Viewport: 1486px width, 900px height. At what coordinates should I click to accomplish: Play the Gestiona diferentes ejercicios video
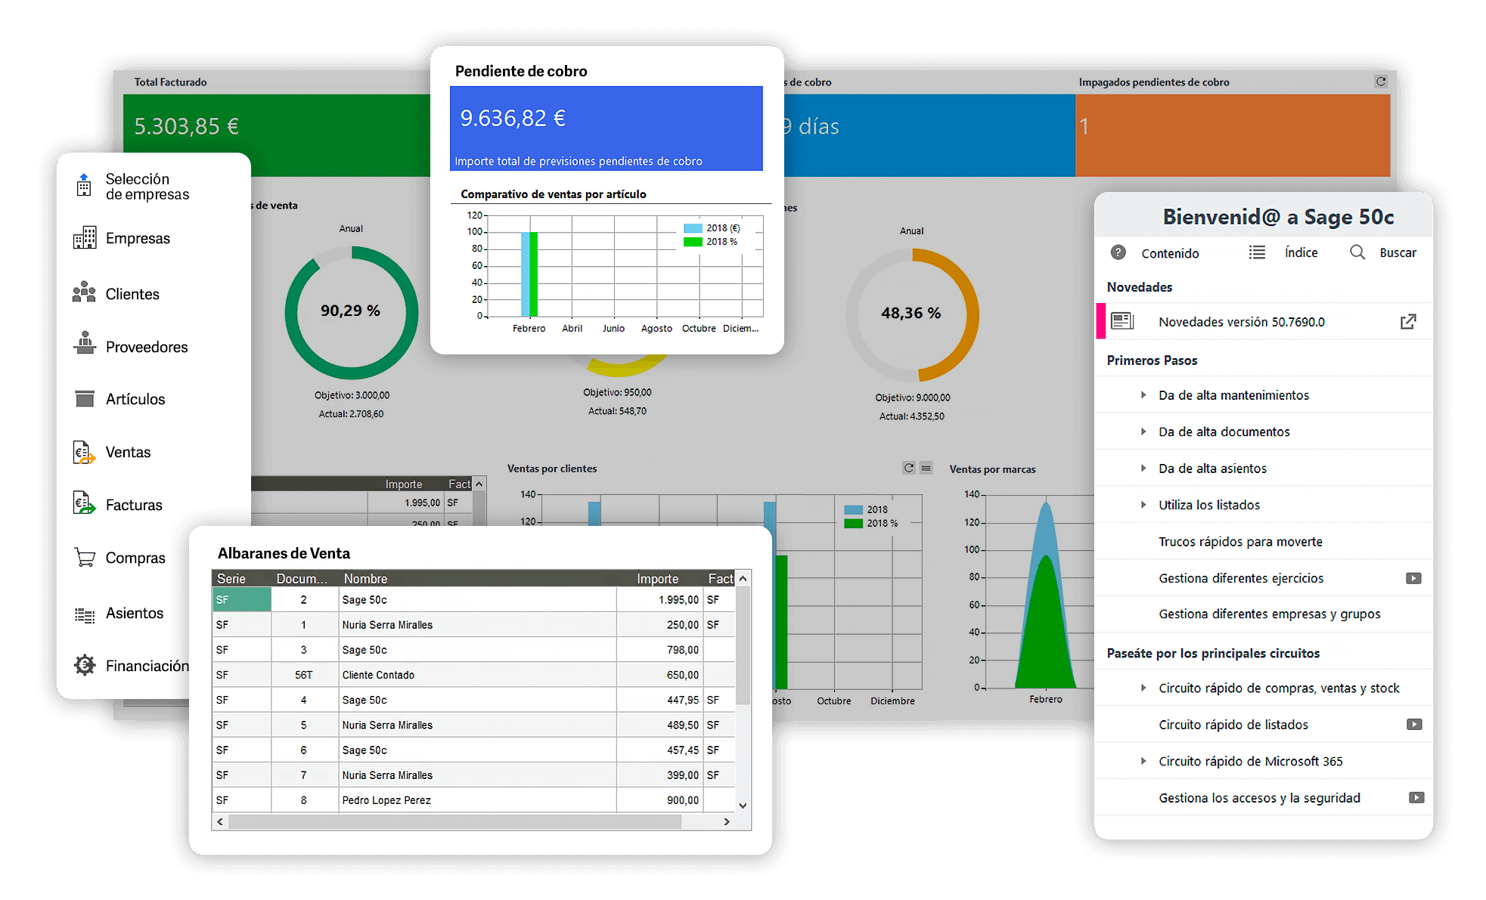pos(1413,578)
